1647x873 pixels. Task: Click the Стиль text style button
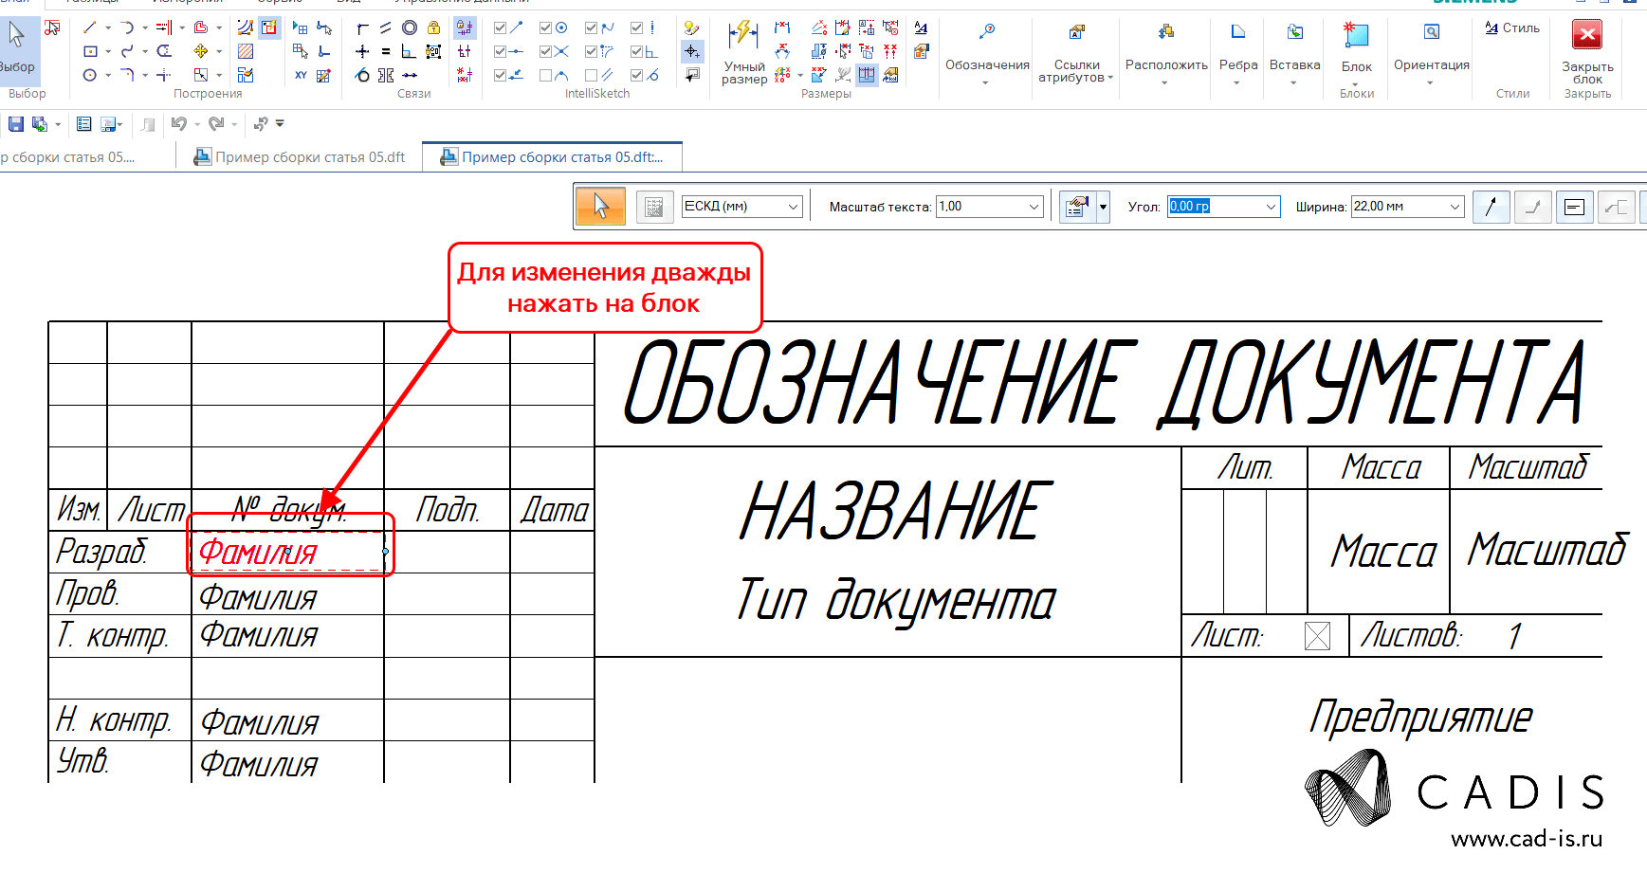(1511, 28)
